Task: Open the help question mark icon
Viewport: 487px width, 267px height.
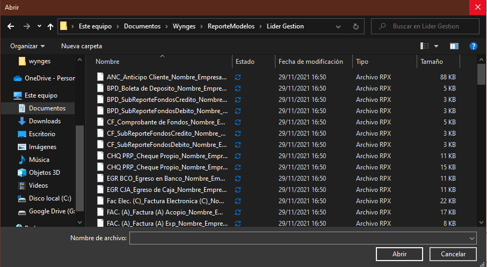Action: (x=473, y=46)
